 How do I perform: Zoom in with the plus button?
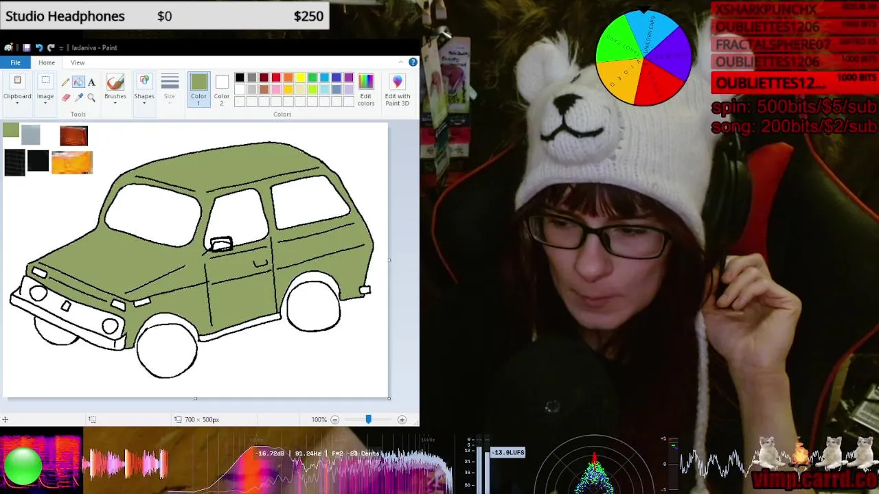click(x=402, y=419)
